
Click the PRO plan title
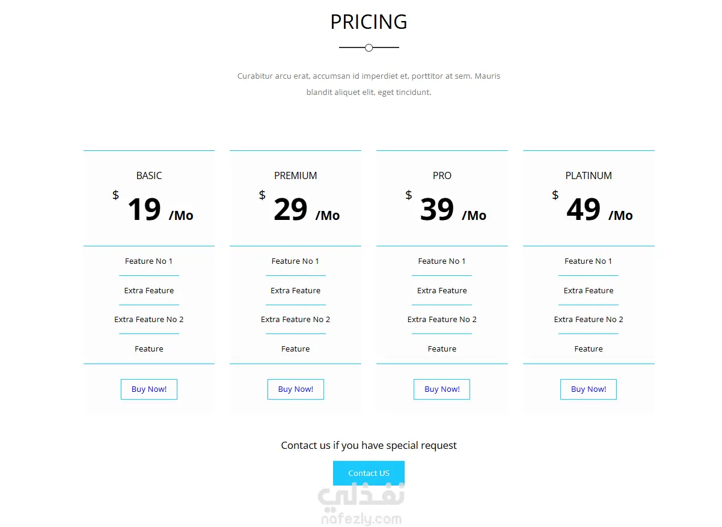click(x=442, y=175)
